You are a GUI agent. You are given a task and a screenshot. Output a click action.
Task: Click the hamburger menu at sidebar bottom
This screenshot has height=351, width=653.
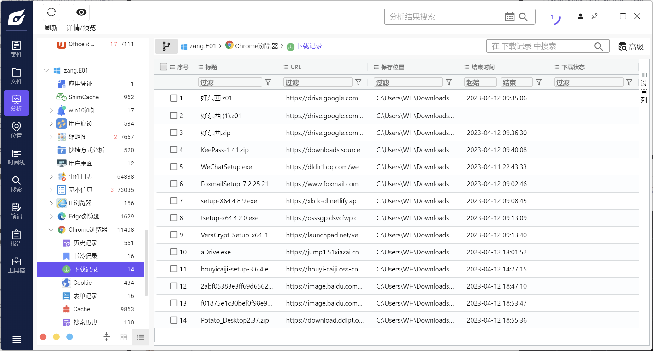[16, 340]
